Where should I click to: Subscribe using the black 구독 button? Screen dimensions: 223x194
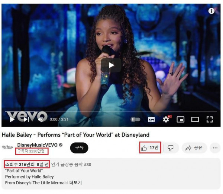click(79, 148)
